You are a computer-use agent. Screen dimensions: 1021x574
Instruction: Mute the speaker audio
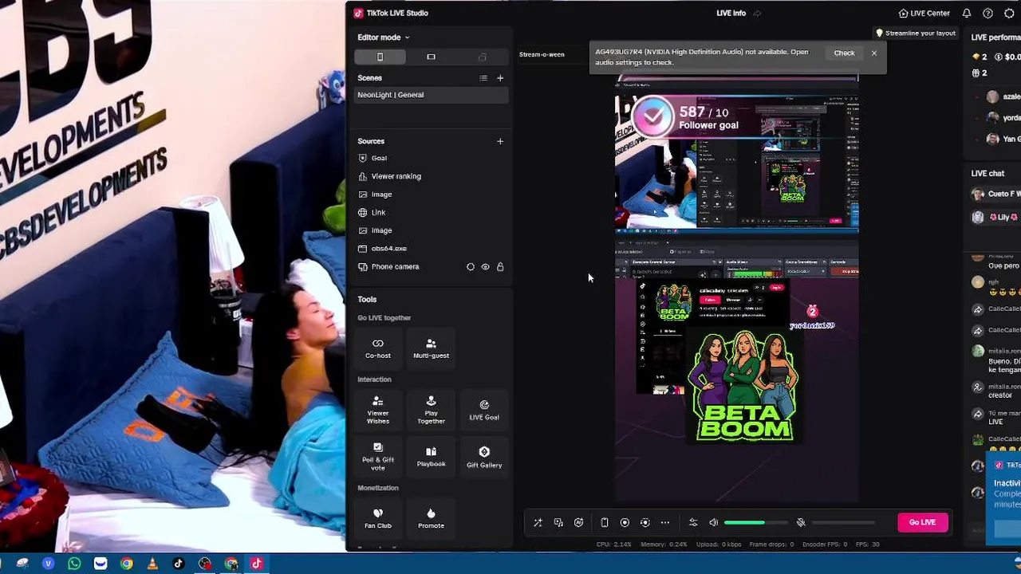pos(714,523)
